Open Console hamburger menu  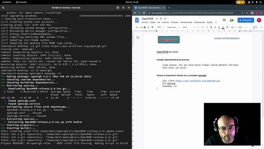123,7
